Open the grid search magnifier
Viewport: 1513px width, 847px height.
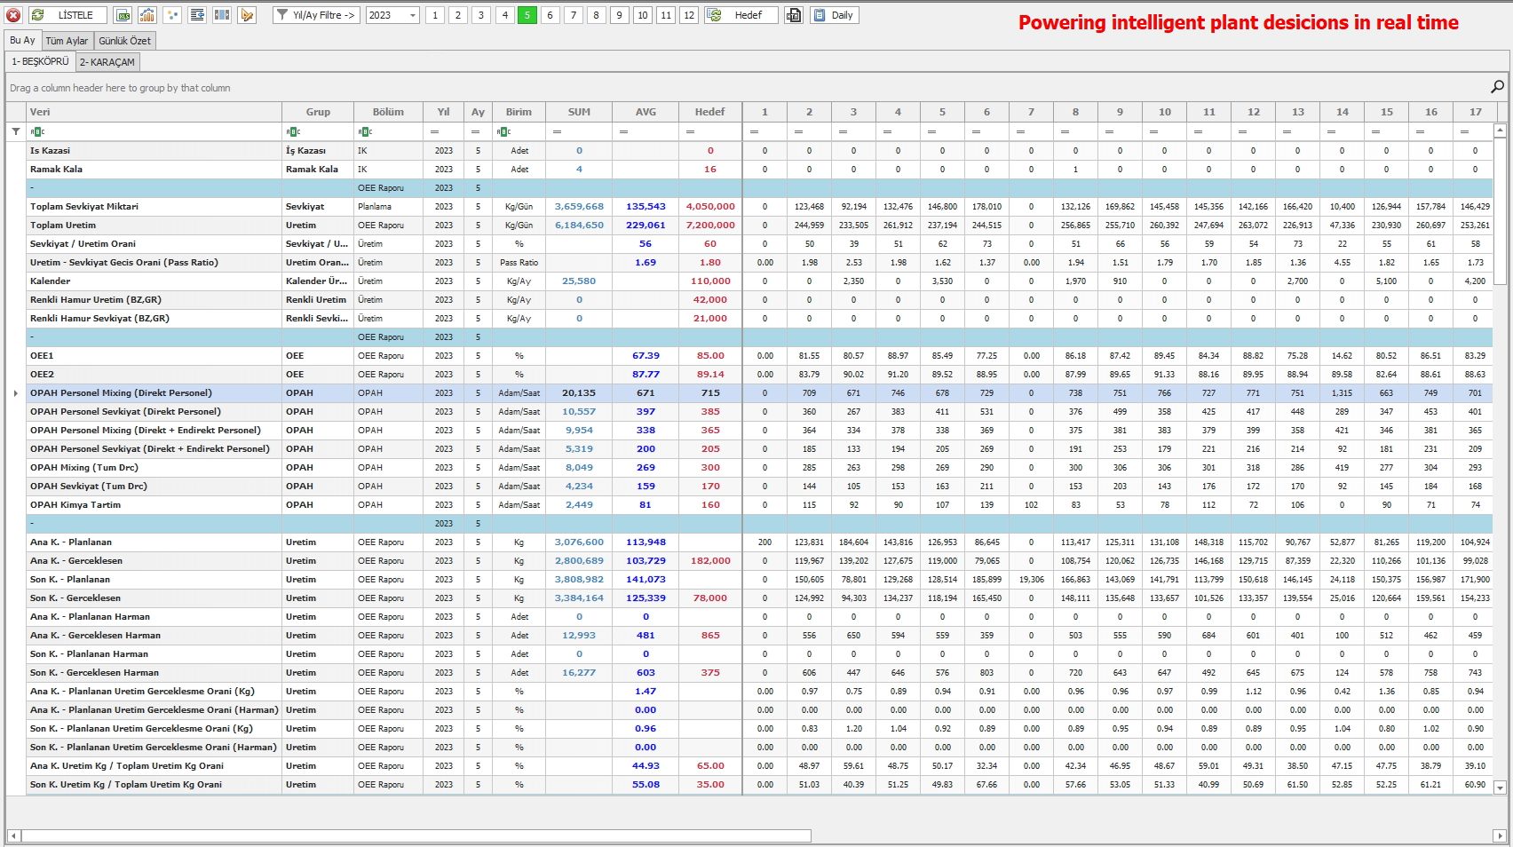click(1497, 87)
